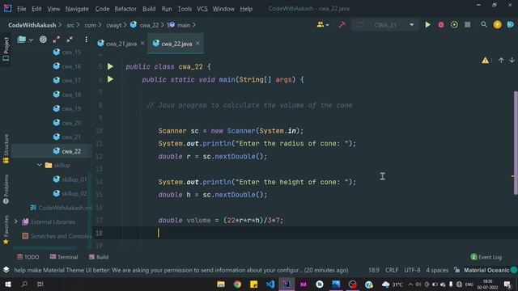The image size is (518, 291).
Task: Change indent setting 4 spaces
Action: pos(437,270)
